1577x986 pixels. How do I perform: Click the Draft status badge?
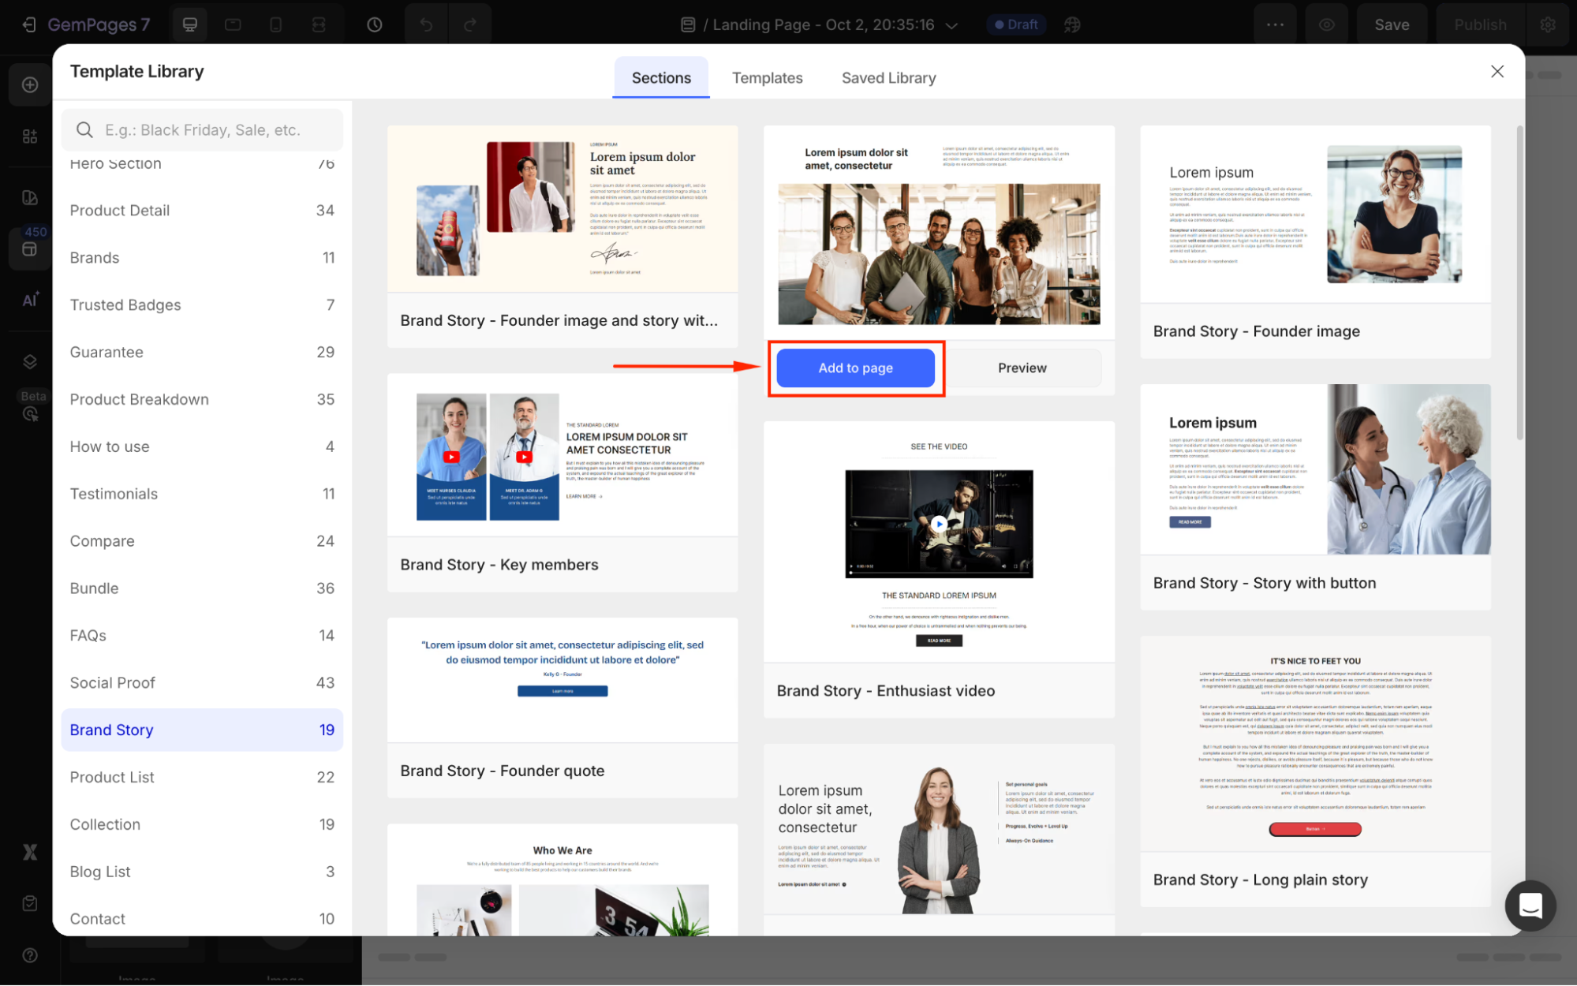point(1016,24)
